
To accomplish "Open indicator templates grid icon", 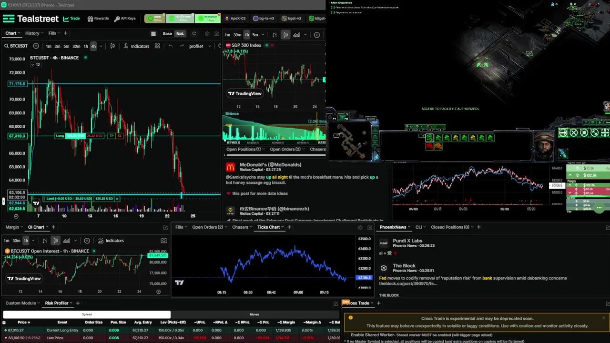I will tap(158, 46).
